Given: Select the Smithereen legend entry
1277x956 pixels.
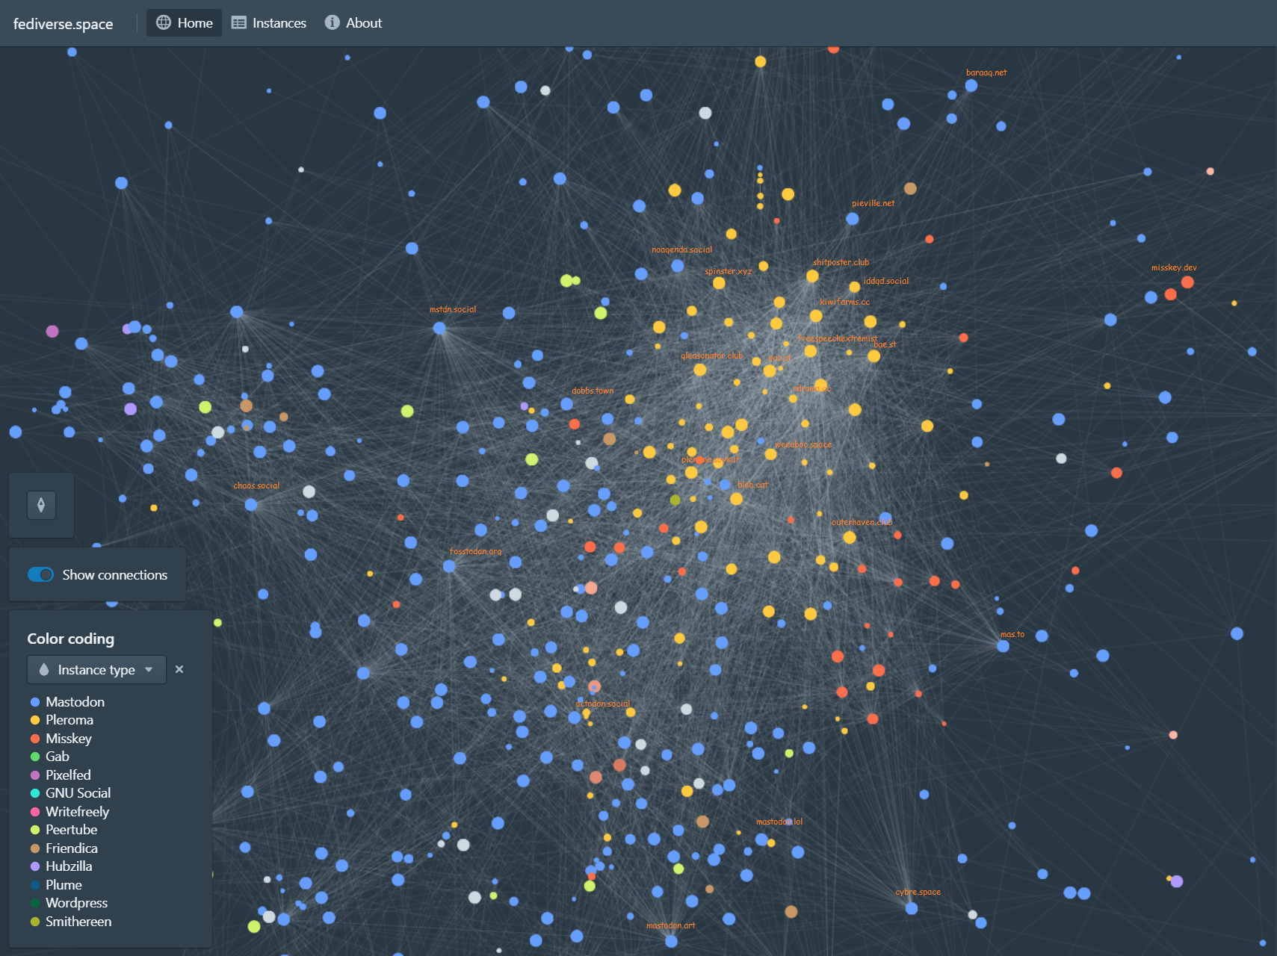Looking at the screenshot, I should click(71, 922).
